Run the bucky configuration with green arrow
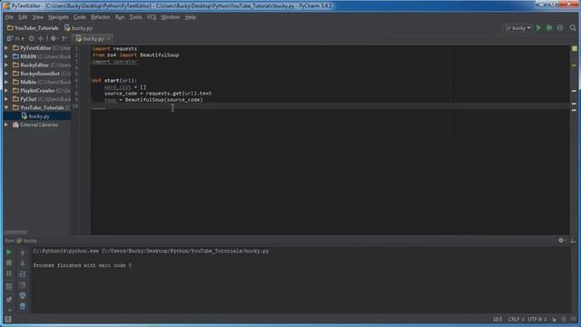The image size is (581, 327). click(538, 28)
